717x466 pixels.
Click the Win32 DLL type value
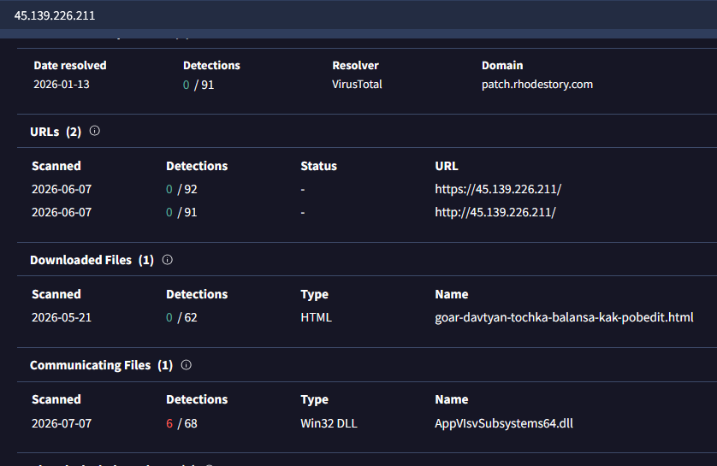tap(329, 423)
